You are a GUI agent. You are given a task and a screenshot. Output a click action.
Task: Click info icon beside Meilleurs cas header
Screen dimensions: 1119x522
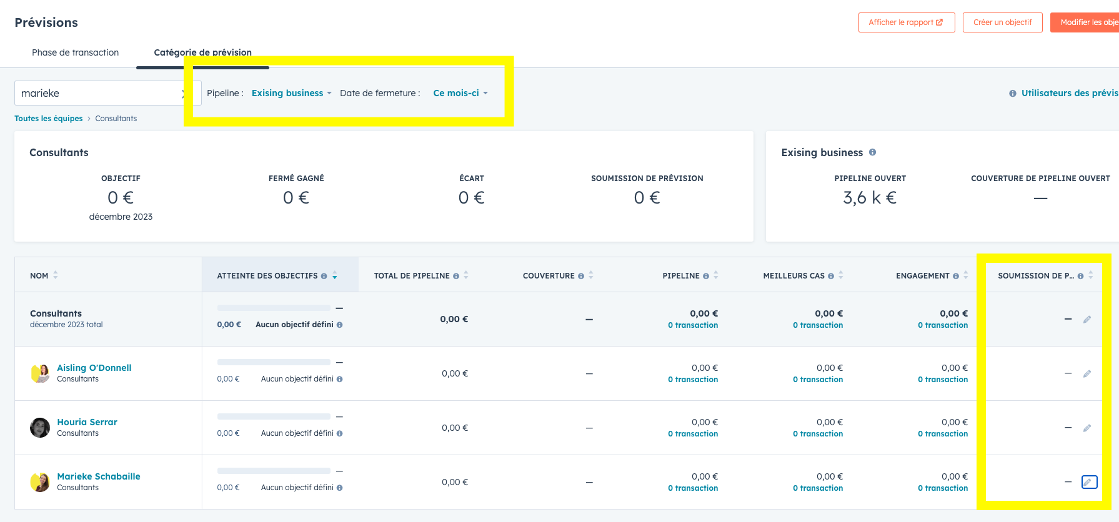tap(831, 276)
